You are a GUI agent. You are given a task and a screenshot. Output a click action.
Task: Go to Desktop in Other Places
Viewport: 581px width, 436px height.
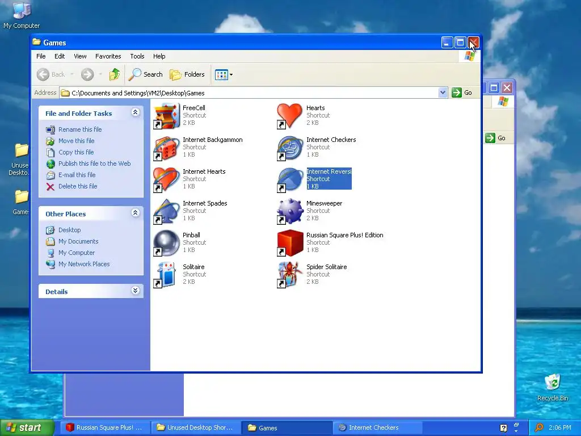pyautogui.click(x=69, y=230)
